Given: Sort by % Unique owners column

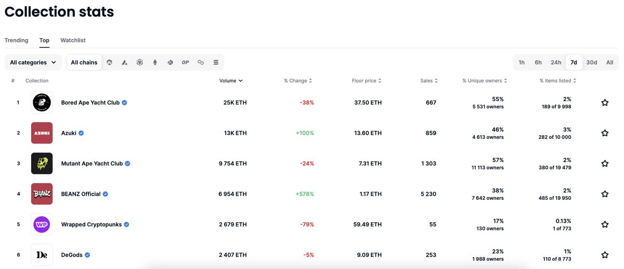Looking at the screenshot, I should pos(485,81).
